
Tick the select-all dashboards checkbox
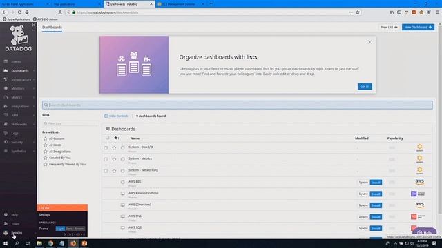[108, 138]
